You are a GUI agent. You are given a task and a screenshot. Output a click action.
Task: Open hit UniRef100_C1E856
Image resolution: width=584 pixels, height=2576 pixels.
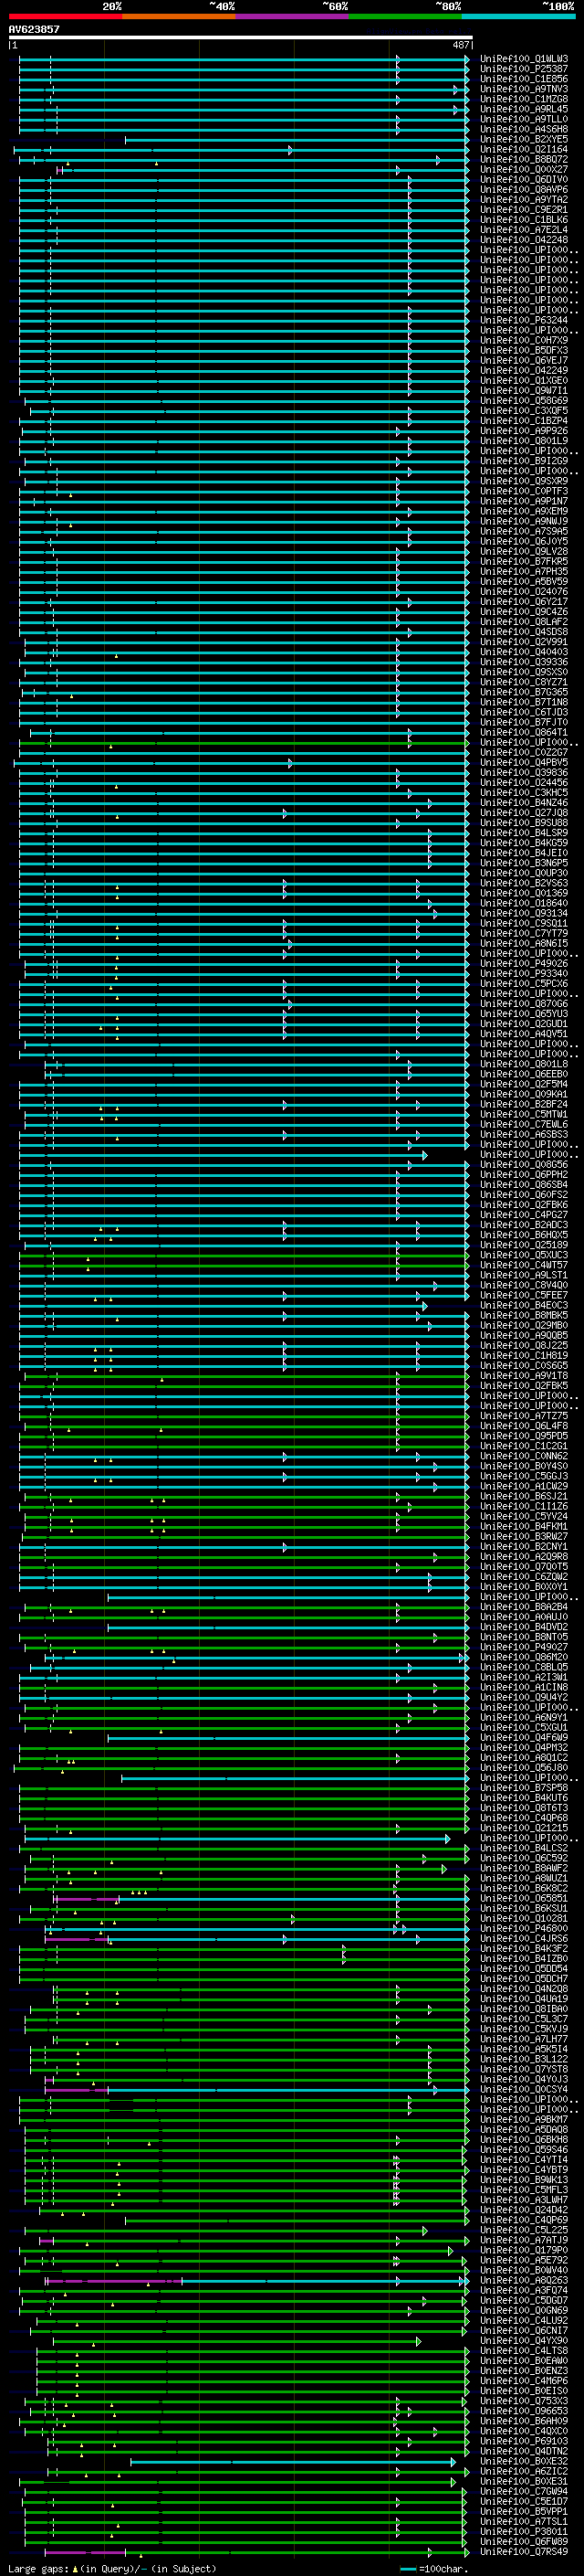coord(524,79)
